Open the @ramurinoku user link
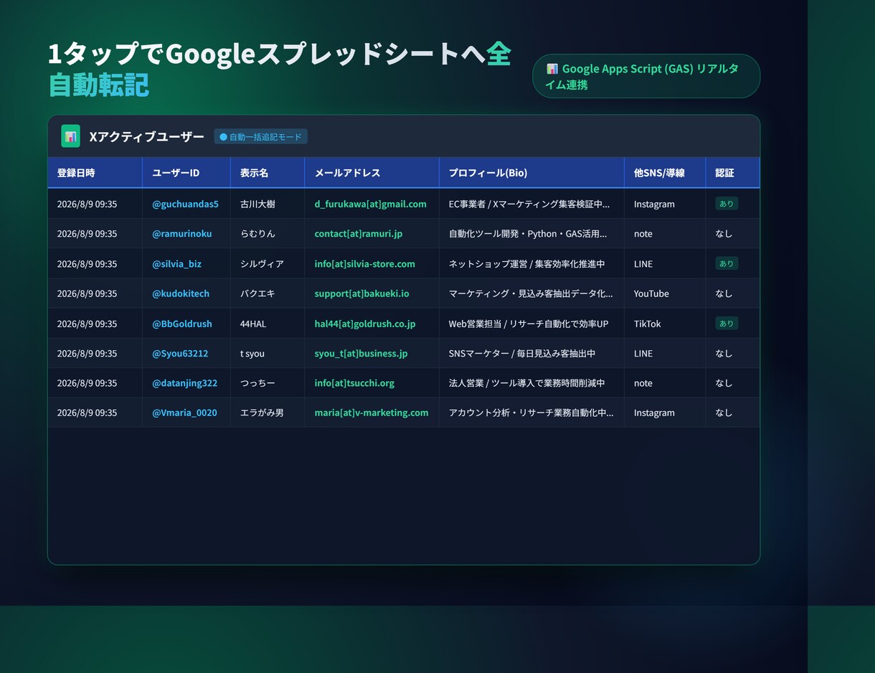 coord(182,234)
